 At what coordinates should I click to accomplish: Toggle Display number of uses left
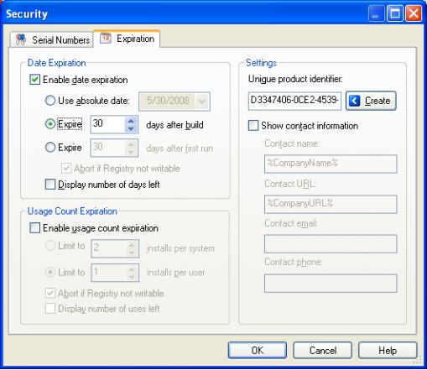[x=50, y=309]
